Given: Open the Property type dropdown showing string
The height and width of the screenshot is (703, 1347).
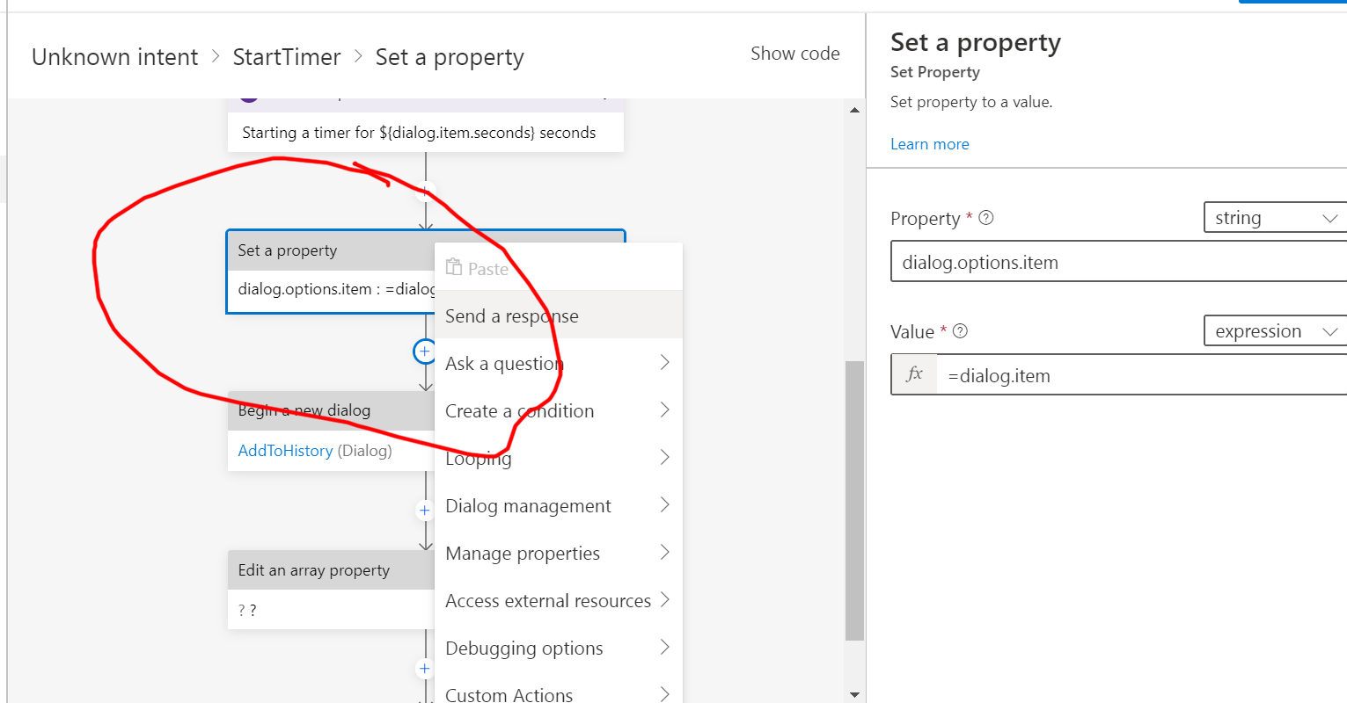Looking at the screenshot, I should click(x=1275, y=218).
